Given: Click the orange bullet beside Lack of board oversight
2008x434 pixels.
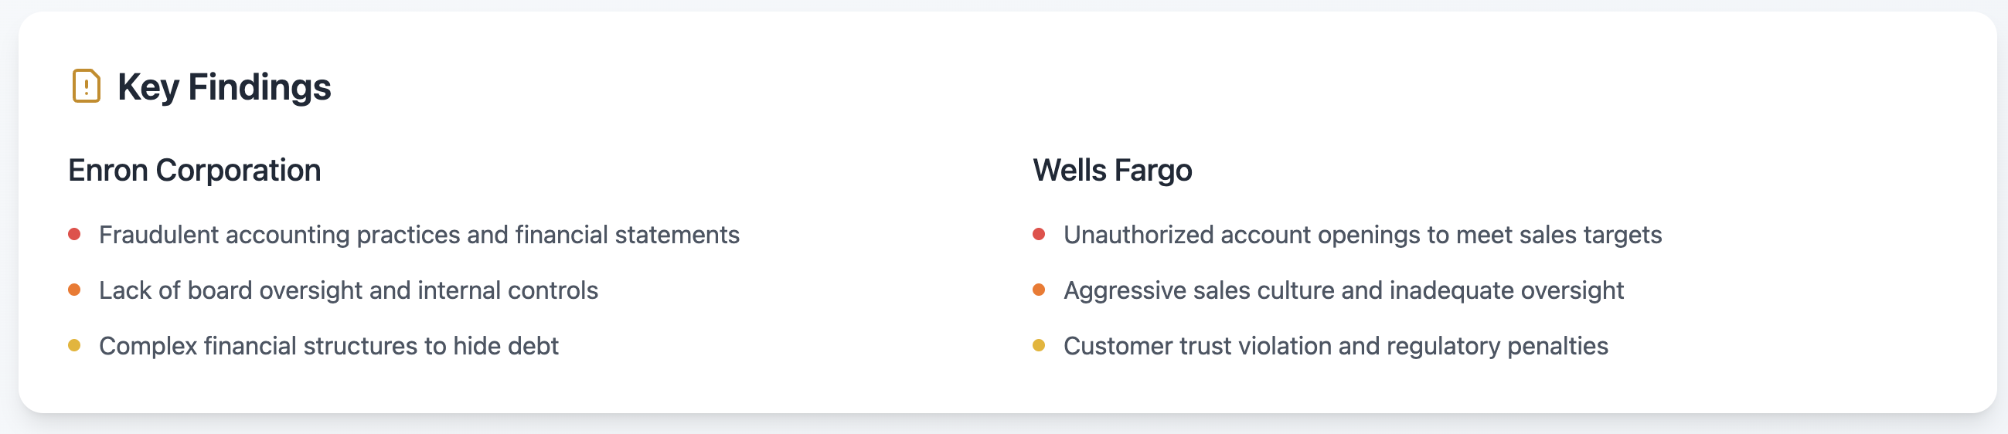Looking at the screenshot, I should point(75,290).
